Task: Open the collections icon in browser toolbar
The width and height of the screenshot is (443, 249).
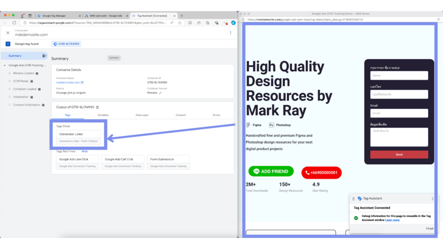Action: tap(208, 23)
